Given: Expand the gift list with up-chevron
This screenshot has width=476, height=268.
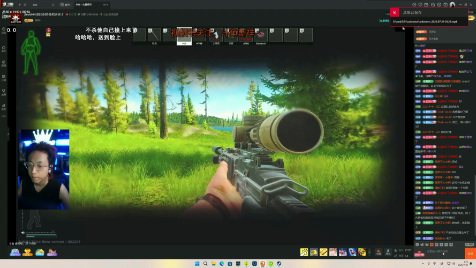Looking at the screenshot, I should click(369, 252).
